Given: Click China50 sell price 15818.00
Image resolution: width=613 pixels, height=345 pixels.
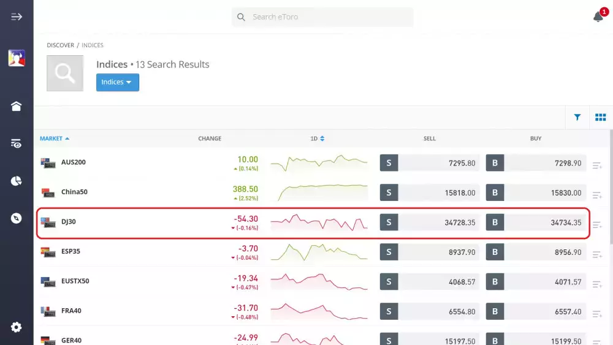Looking at the screenshot, I should (x=460, y=192).
